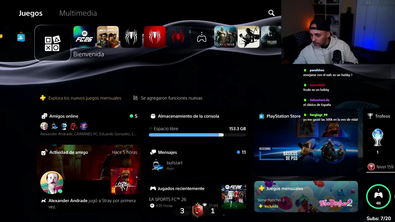Open the red-background Spider-Man 2 tile

tap(155, 37)
